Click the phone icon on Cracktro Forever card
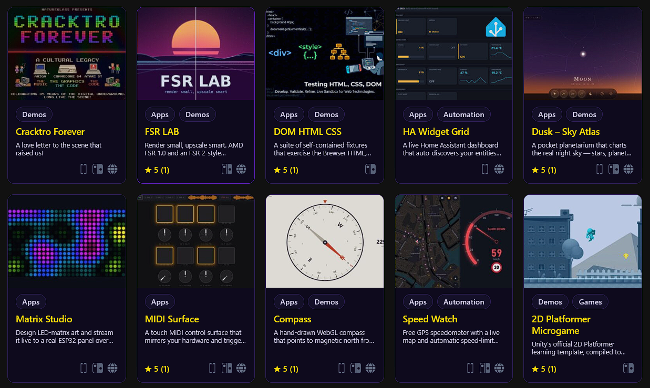Viewport: 650px width, 388px height. point(84,169)
